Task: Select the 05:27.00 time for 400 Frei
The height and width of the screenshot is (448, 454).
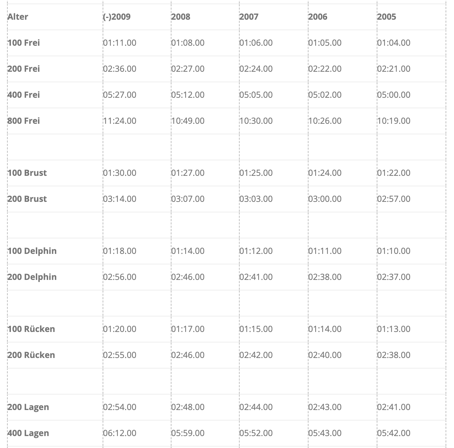Action: [119, 95]
